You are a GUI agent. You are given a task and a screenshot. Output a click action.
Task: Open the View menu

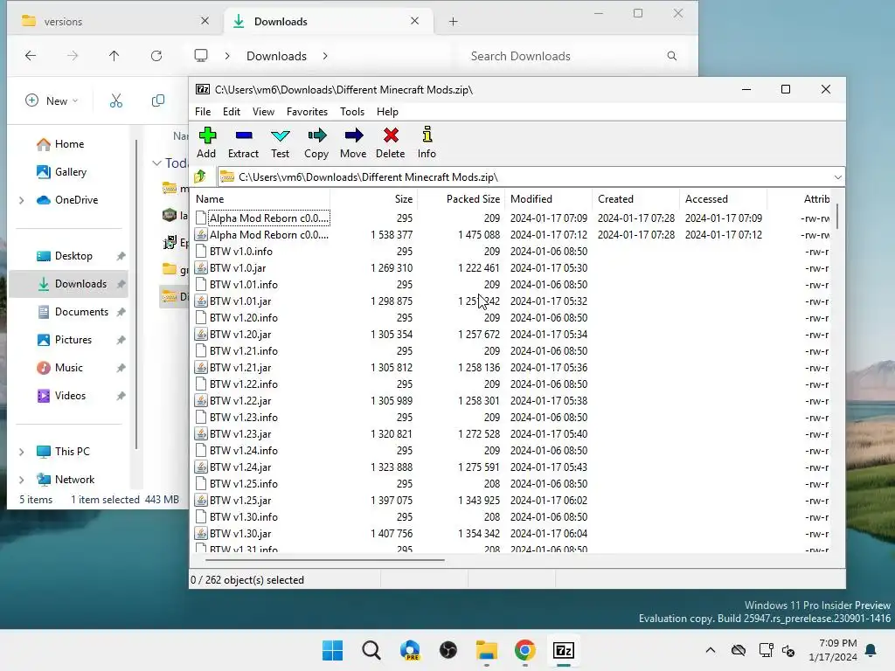click(x=263, y=112)
